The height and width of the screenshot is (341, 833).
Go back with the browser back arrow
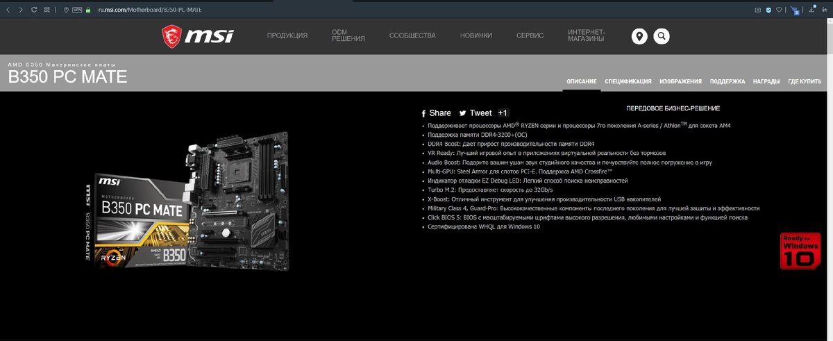point(8,10)
